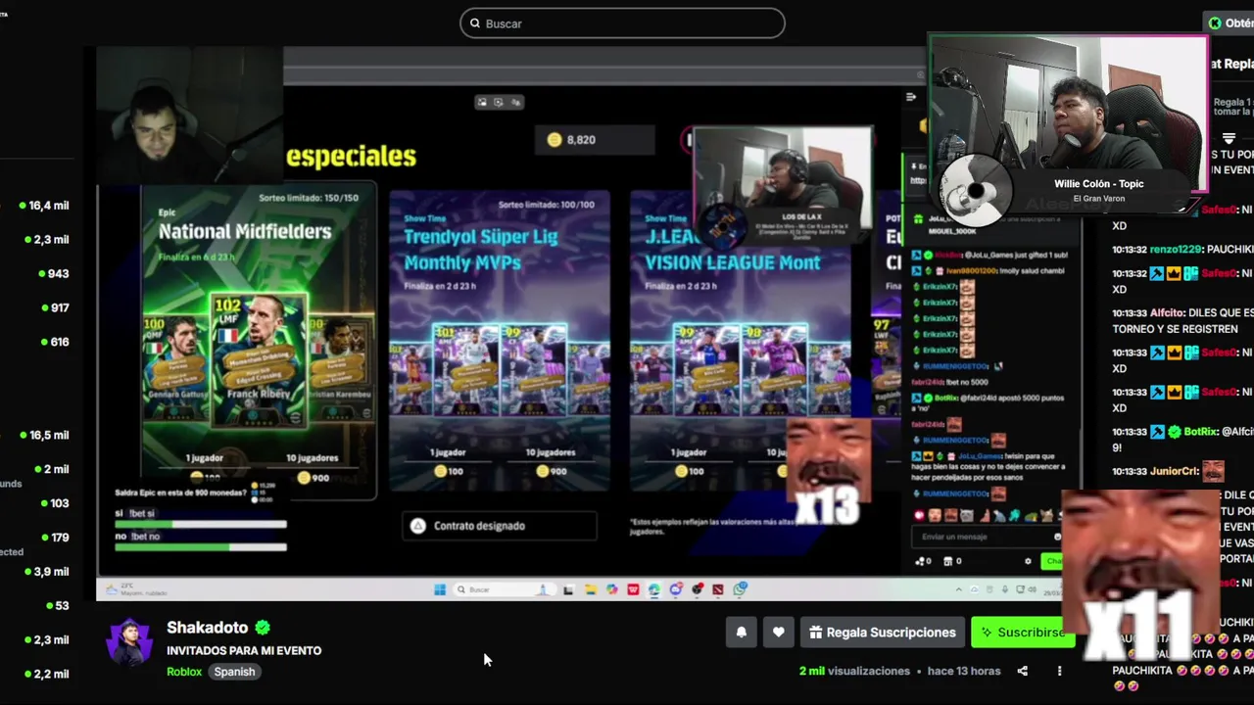Image resolution: width=1254 pixels, height=705 pixels.
Task: Click the Franck Ribéry player card
Action: tap(259, 362)
